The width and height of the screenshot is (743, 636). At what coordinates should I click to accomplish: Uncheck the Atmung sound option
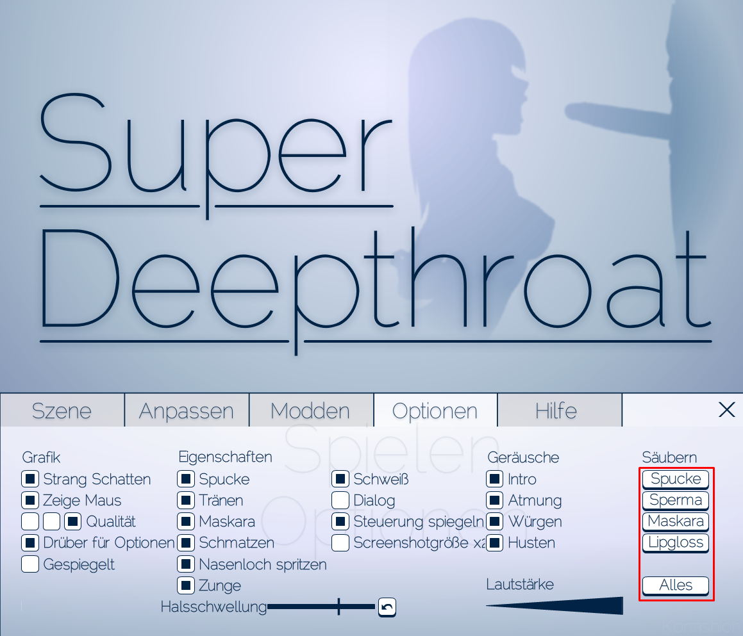coord(495,500)
